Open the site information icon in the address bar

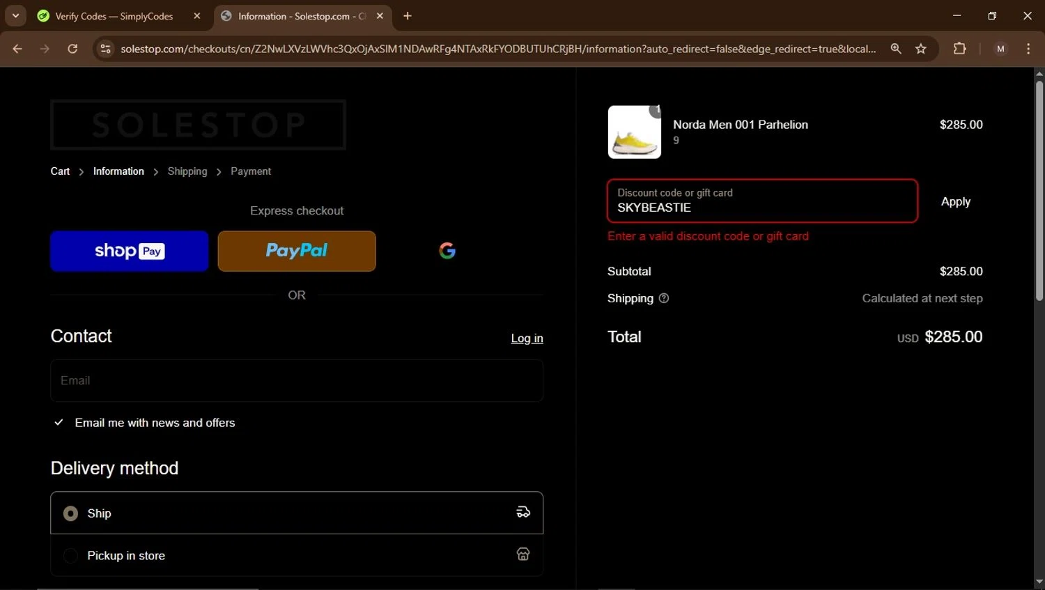click(x=105, y=49)
